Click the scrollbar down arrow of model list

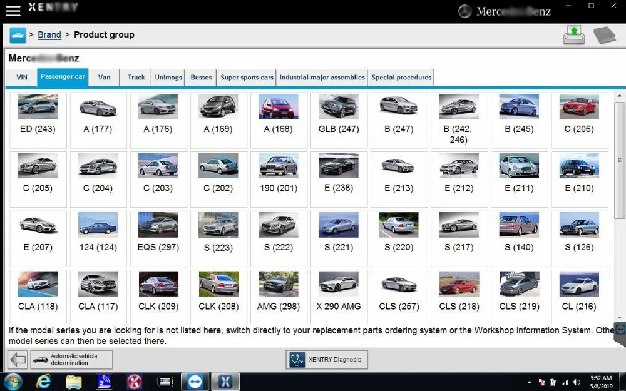point(619,318)
